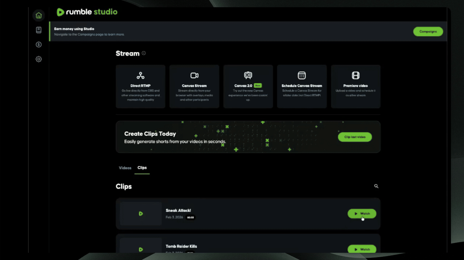Click the Premiere video film icon
464x260 pixels.
[x=356, y=75]
